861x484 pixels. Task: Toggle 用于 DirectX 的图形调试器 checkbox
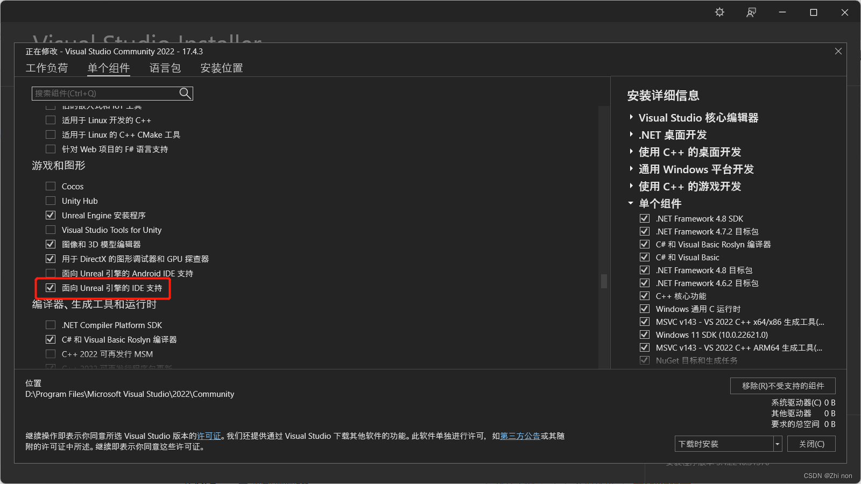point(51,259)
